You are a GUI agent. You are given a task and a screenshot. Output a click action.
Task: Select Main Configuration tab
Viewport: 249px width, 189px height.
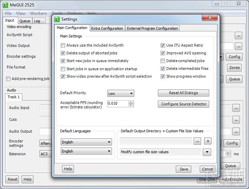click(x=72, y=28)
